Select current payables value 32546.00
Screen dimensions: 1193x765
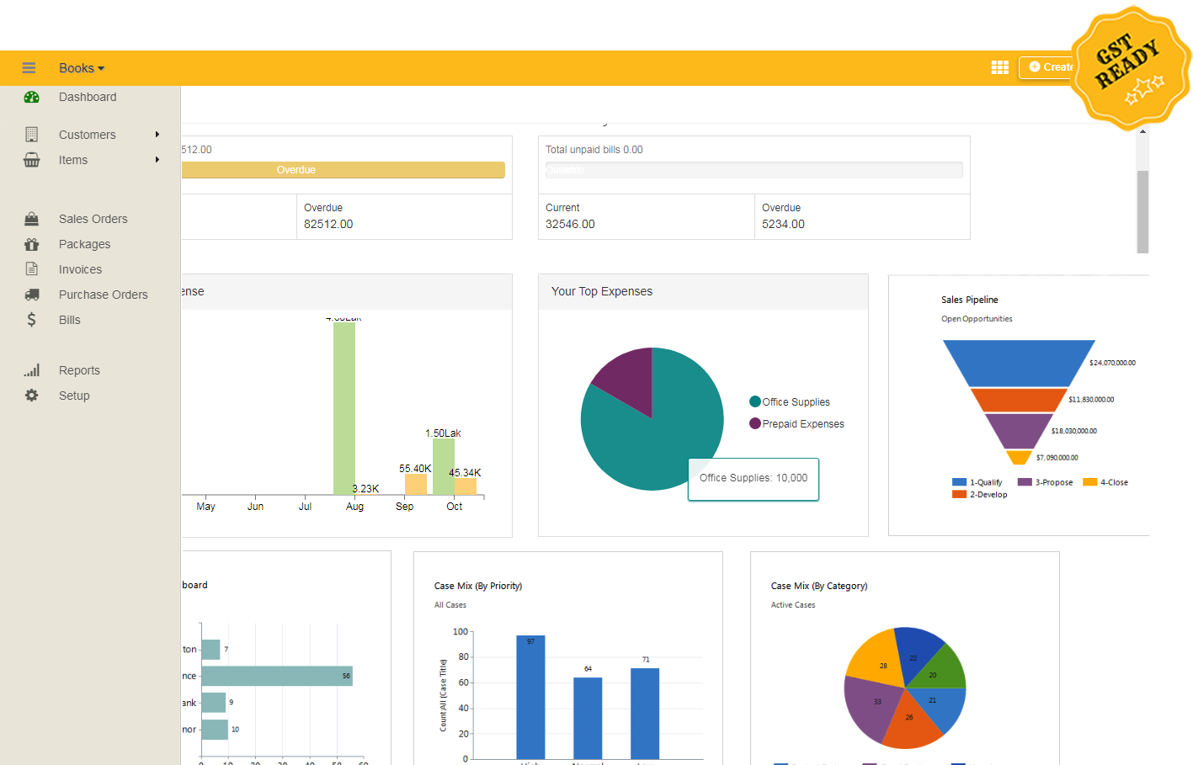570,225
